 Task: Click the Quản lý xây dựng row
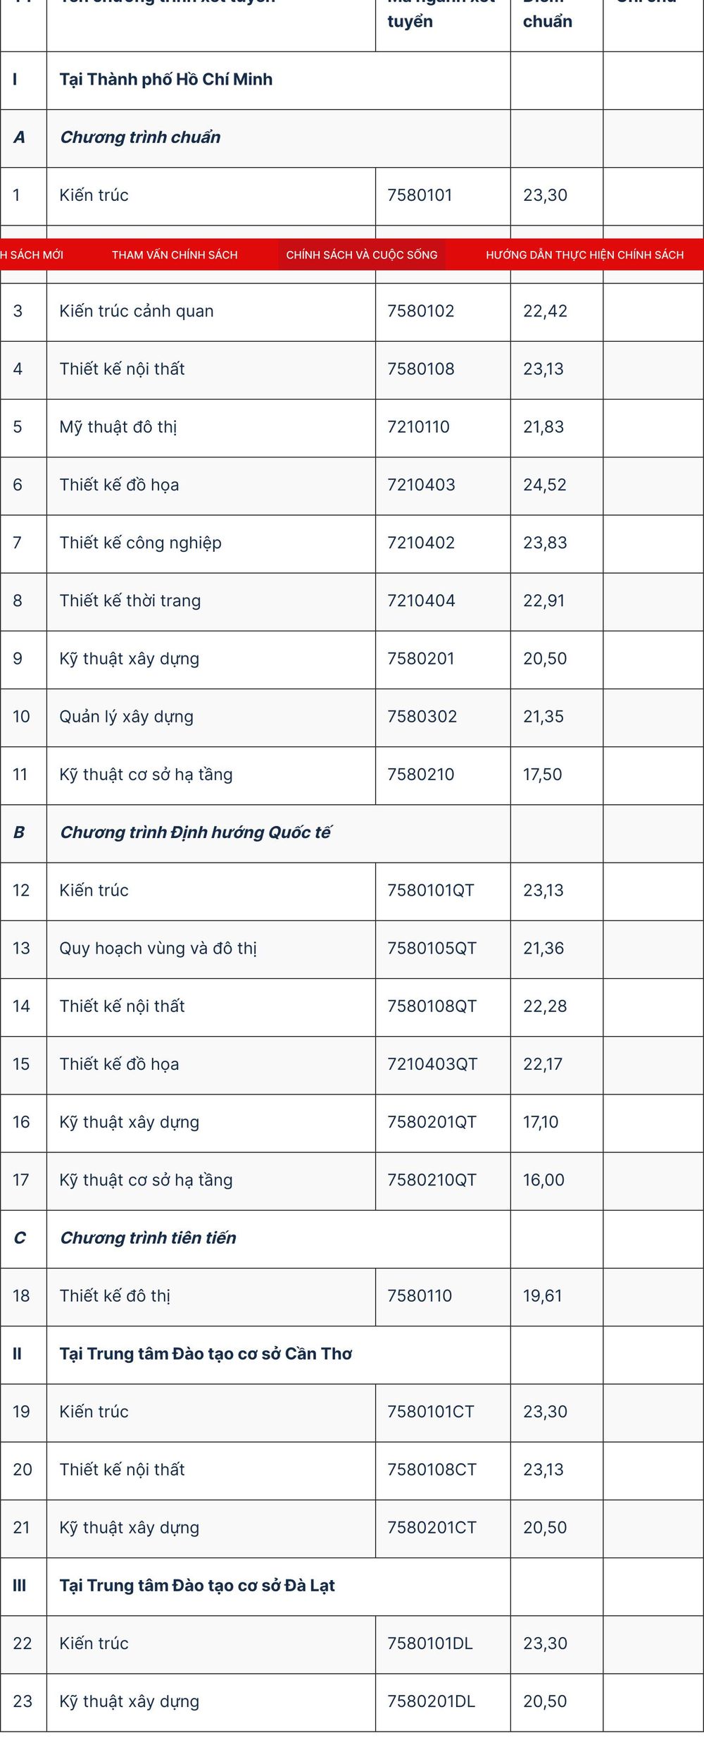coord(352,717)
